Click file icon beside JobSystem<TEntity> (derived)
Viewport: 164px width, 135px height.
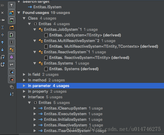click(x=46, y=35)
